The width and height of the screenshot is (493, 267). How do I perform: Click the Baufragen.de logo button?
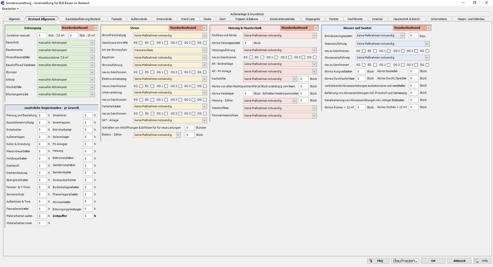pyautogui.click(x=405, y=261)
